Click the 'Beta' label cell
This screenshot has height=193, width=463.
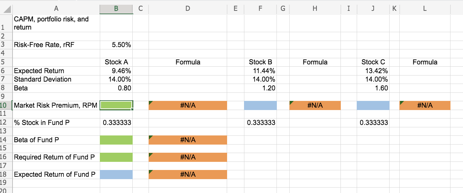pyautogui.click(x=56, y=88)
